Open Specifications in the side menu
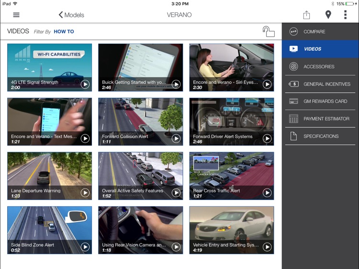Image resolution: width=359 pixels, height=269 pixels. 320,136
